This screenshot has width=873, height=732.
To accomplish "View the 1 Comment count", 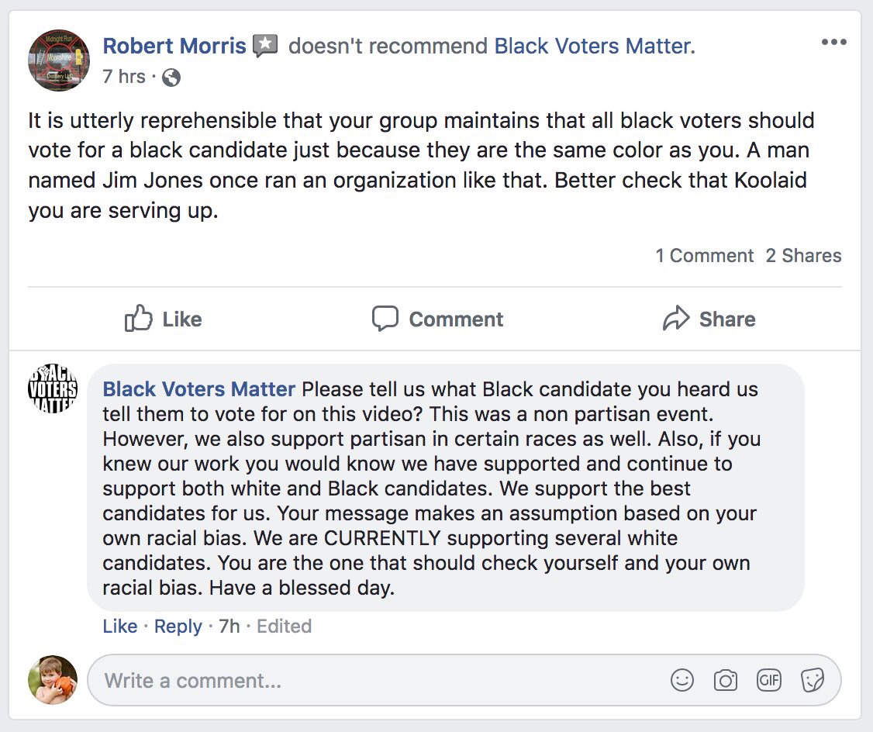I will tap(704, 256).
